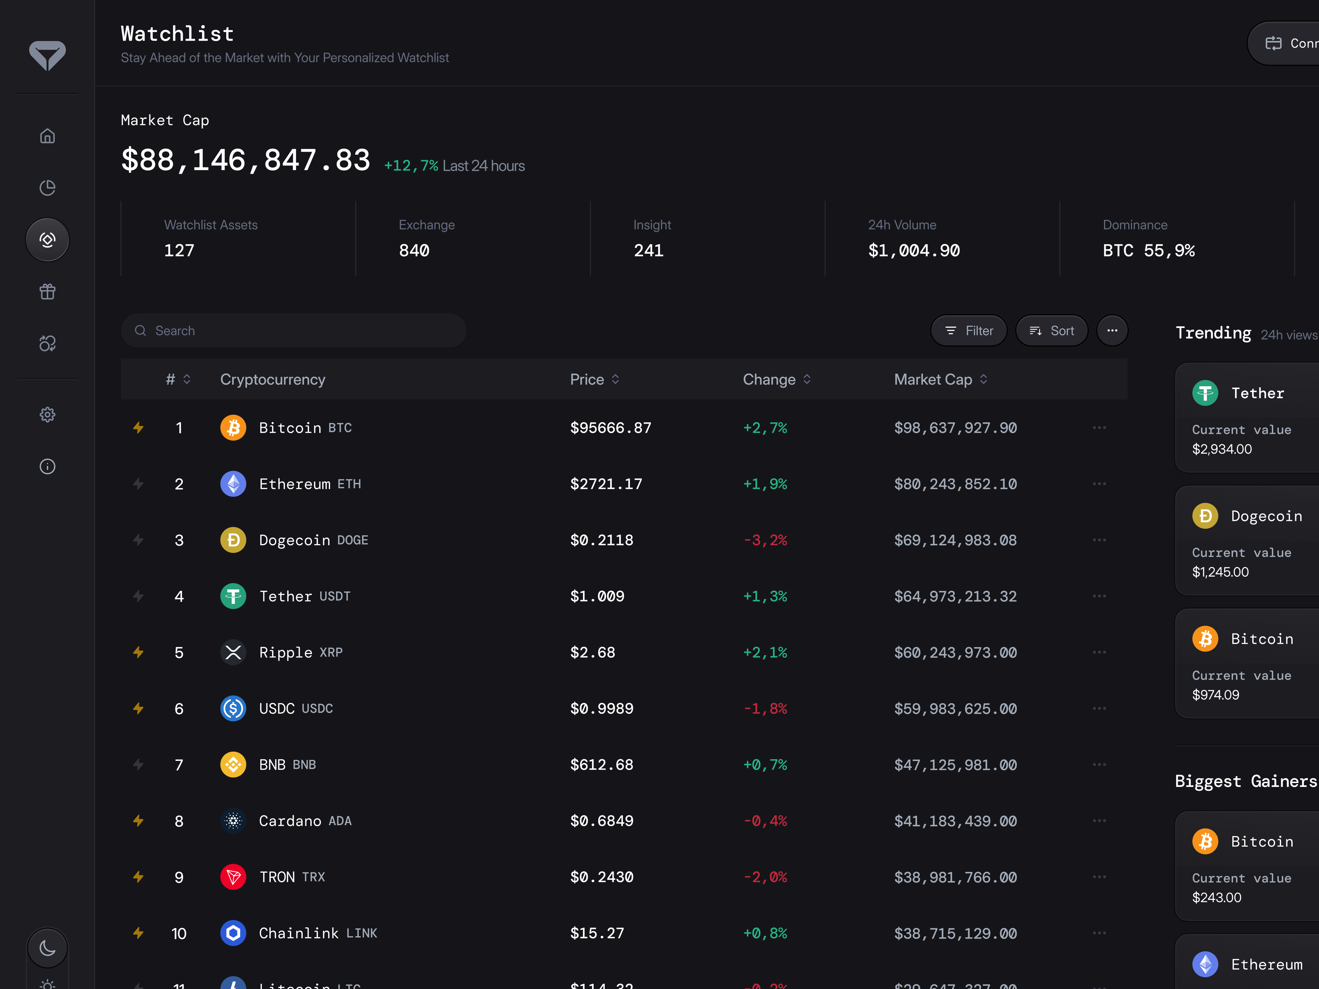Toggle the lightning bolt for BNB row

(x=138, y=764)
